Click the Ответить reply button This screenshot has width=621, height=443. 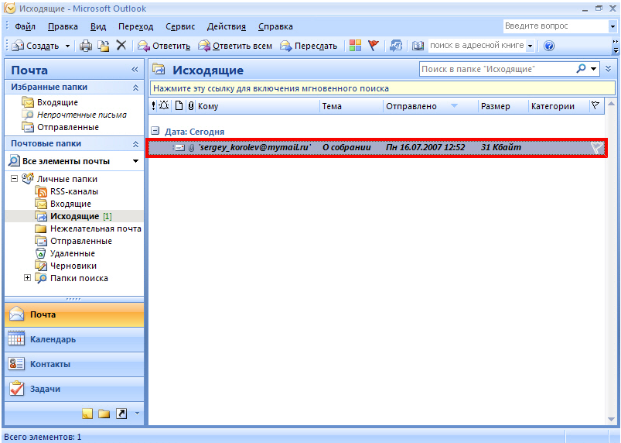tap(164, 46)
